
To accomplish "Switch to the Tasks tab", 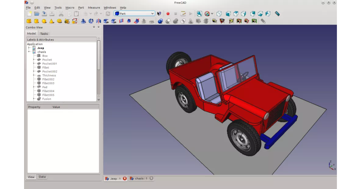I will tap(44, 34).
